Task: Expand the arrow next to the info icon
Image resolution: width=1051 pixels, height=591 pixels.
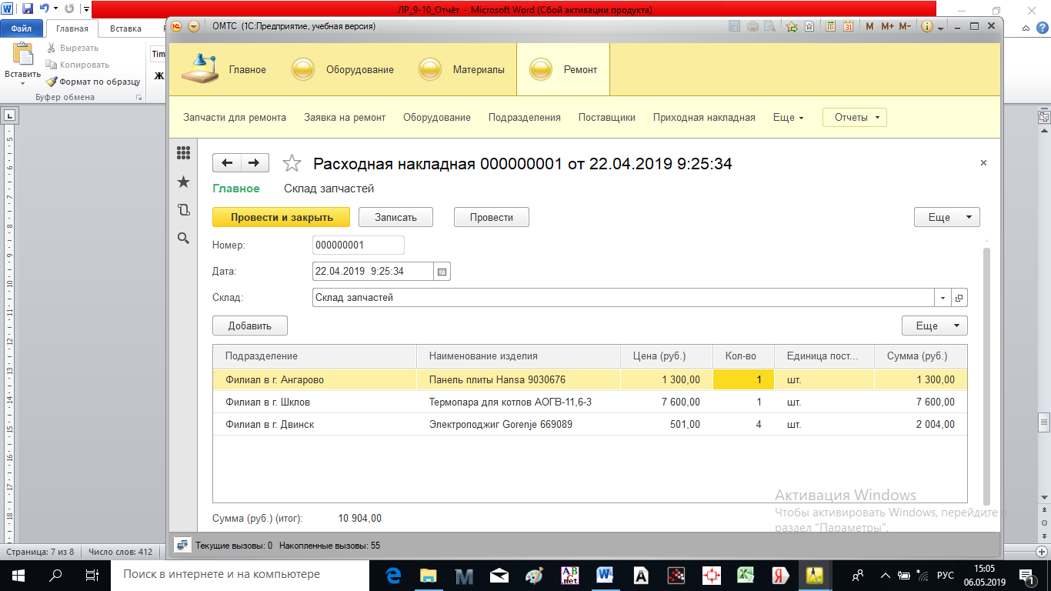Action: tap(940, 27)
